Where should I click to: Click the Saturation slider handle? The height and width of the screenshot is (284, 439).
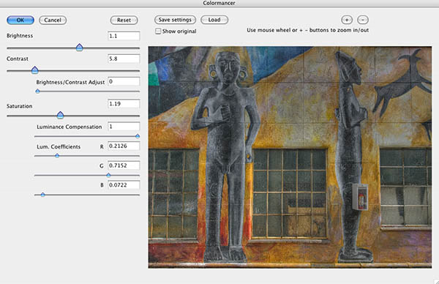click(60, 115)
